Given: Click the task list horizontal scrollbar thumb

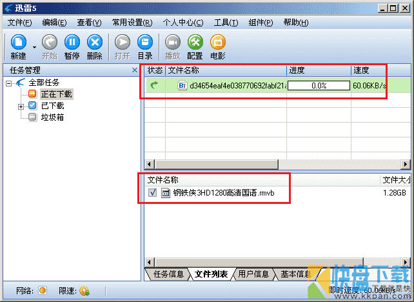Looking at the screenshot, I should [217, 164].
